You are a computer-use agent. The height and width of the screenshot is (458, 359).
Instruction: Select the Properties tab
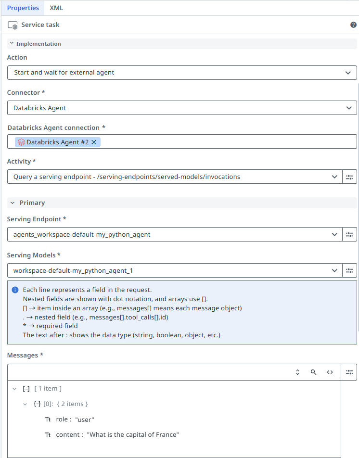point(23,8)
